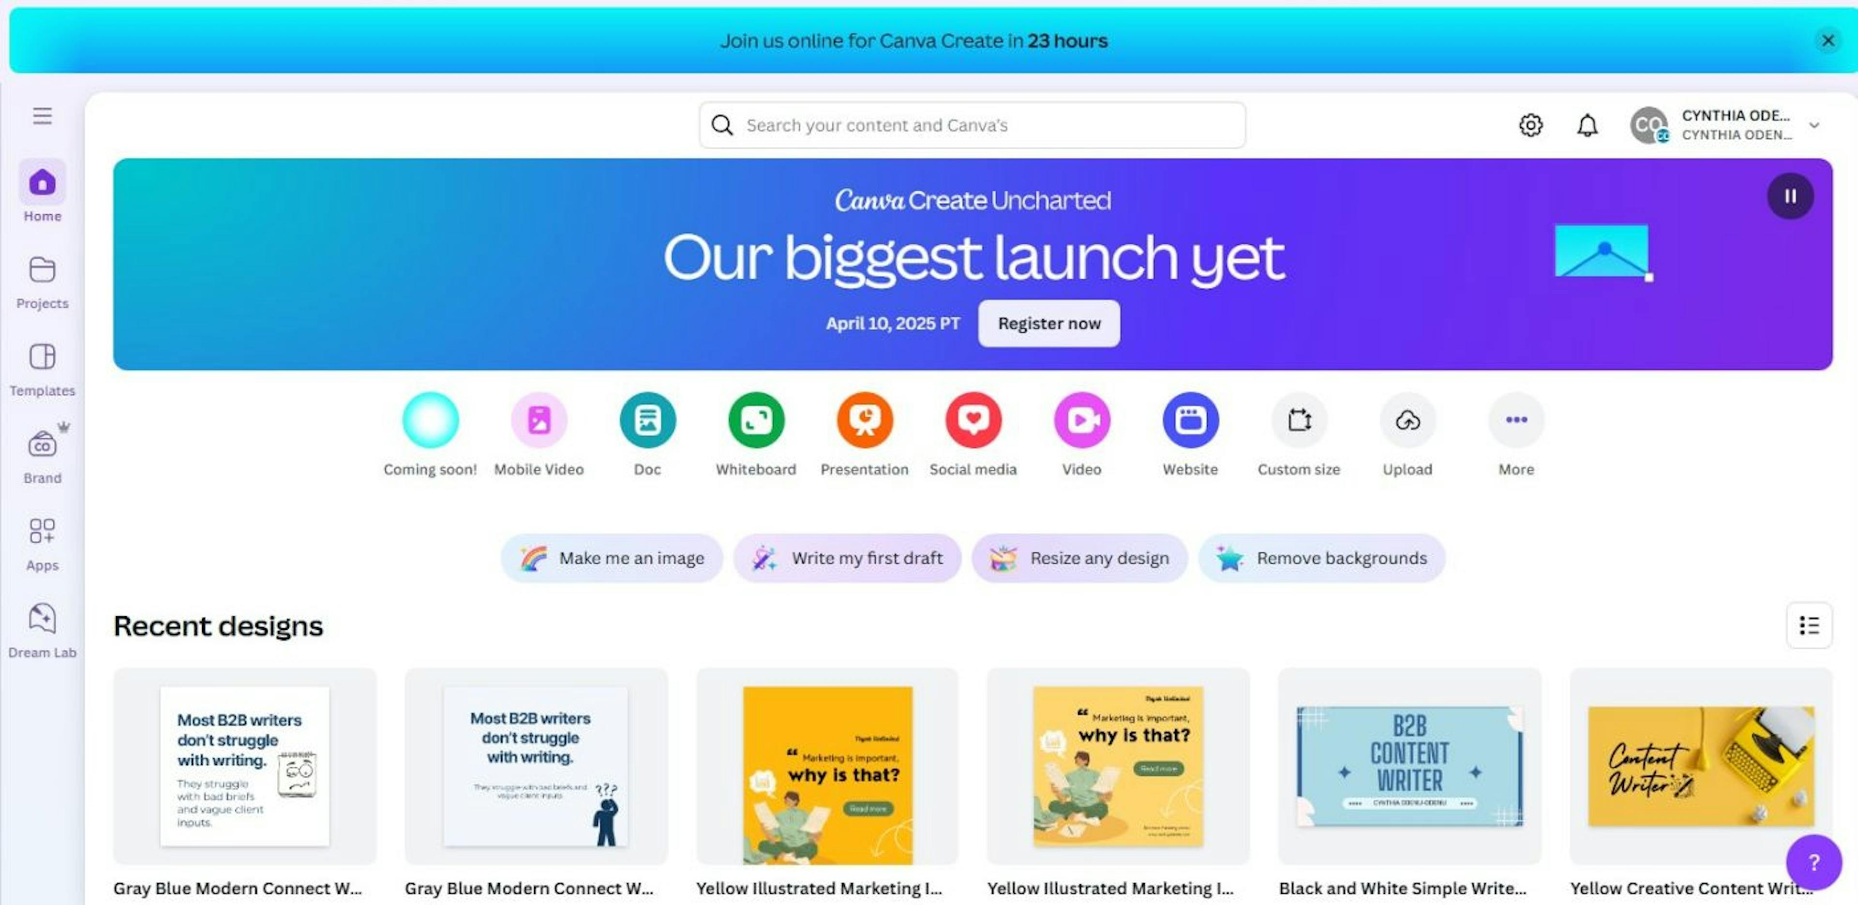The height and width of the screenshot is (905, 1858).
Task: Select the Social media icon
Action: [973, 420]
